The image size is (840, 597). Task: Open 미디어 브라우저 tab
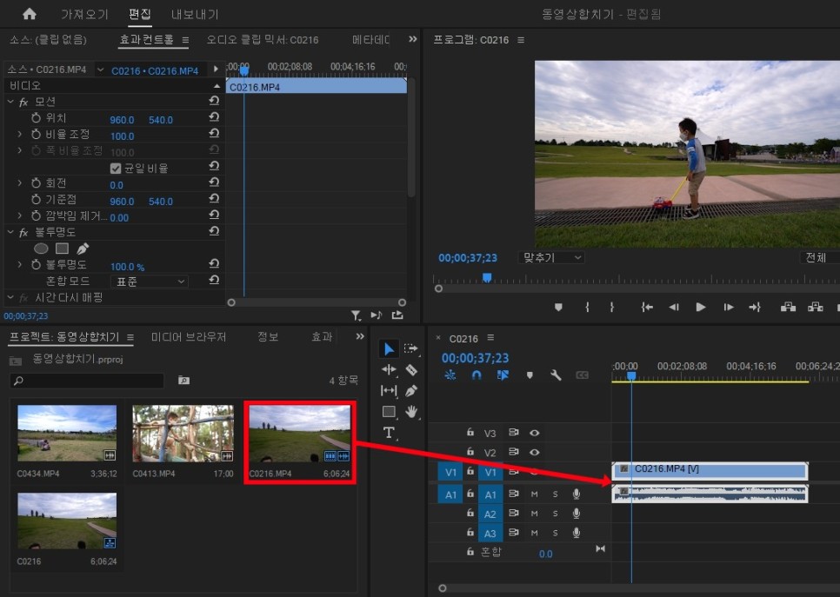(188, 337)
